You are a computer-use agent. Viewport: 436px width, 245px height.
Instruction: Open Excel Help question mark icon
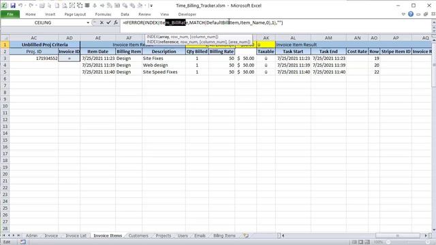pyautogui.click(x=411, y=14)
